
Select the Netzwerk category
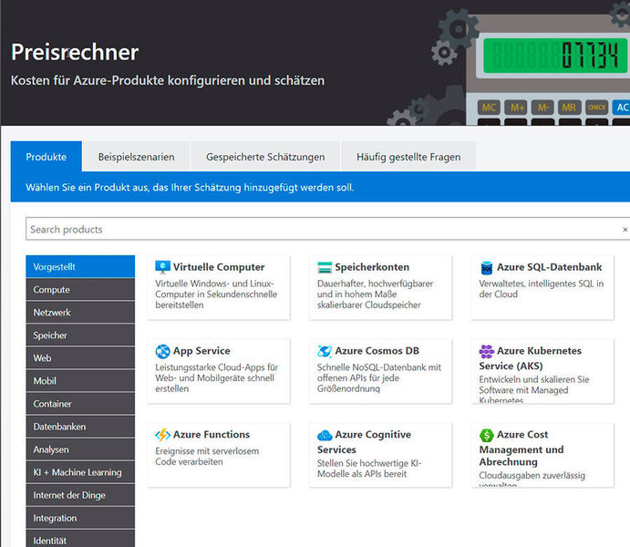pos(80,313)
